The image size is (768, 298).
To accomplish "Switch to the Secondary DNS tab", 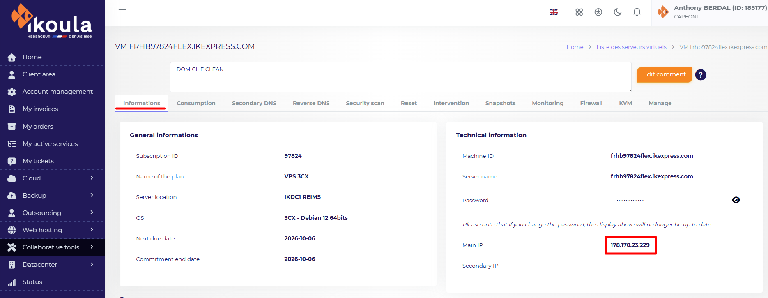I will point(254,103).
